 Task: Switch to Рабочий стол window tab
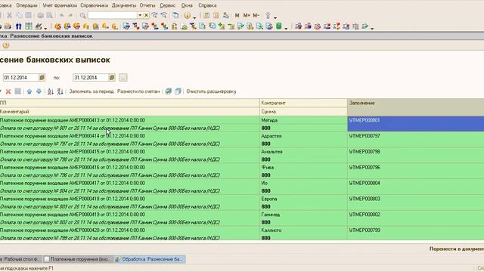click(x=20, y=259)
